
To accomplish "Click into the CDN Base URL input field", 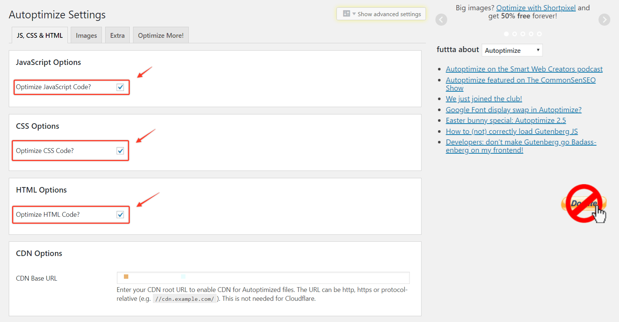I will point(263,278).
